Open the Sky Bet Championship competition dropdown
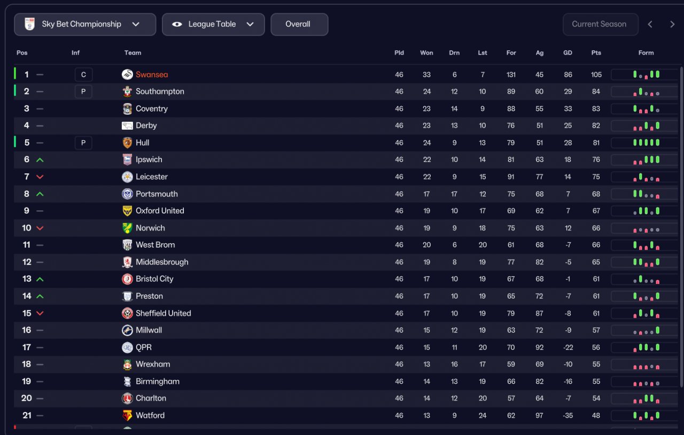Image resolution: width=684 pixels, height=435 pixels. (85, 25)
